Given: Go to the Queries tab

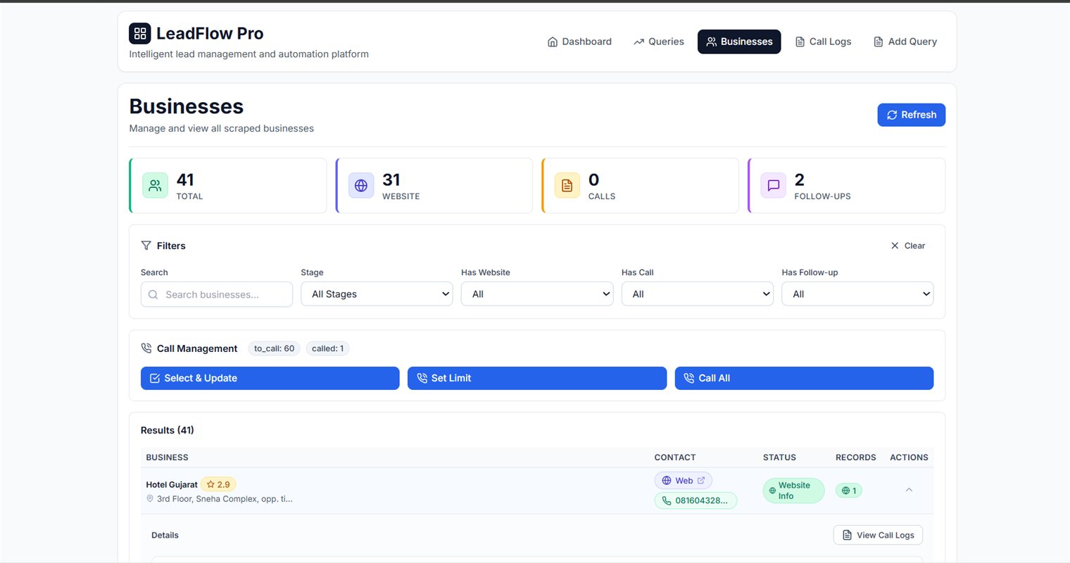Looking at the screenshot, I should [x=658, y=42].
